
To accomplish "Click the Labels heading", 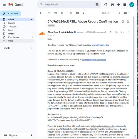I will coord(6,48).
